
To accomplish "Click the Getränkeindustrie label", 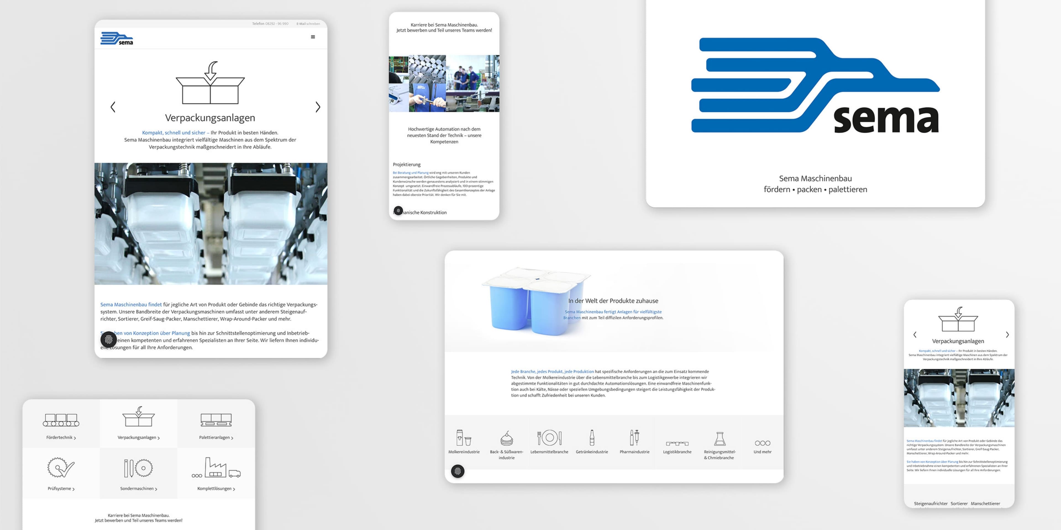I will click(592, 452).
